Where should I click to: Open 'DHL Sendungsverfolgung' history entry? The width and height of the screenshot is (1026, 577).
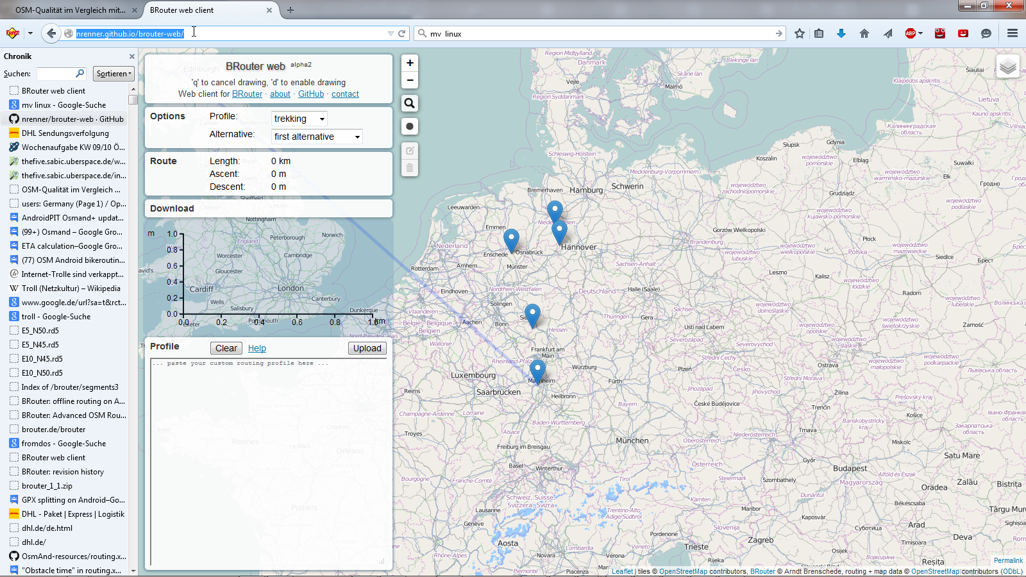coord(66,133)
